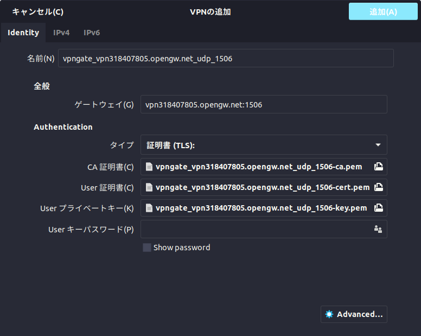The width and height of the screenshot is (421, 336).
Task: Click the 'User キーパスワード(P)' label
Action: tap(91, 230)
